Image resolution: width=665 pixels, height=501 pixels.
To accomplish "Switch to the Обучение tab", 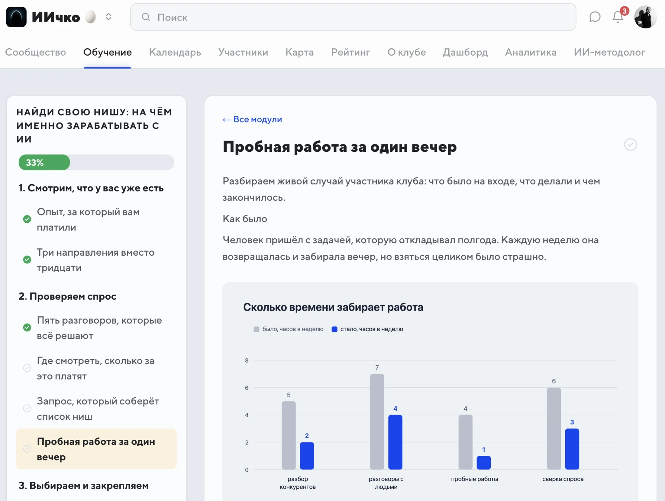I will (x=107, y=52).
